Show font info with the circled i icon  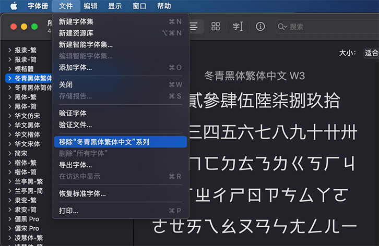[x=260, y=26]
